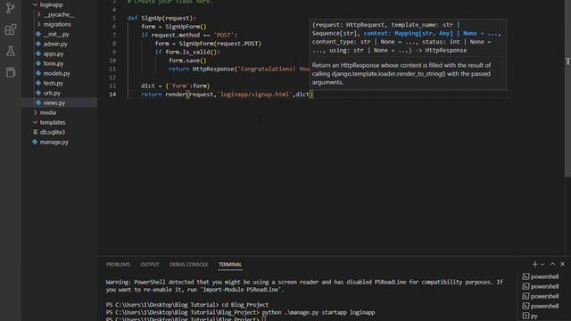The image size is (571, 321).
Task: Open urls.py file
Action: 52,93
